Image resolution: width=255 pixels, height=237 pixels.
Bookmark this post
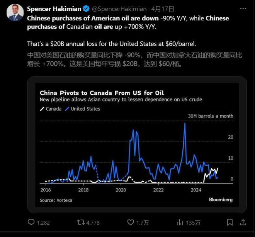[x=230, y=222]
